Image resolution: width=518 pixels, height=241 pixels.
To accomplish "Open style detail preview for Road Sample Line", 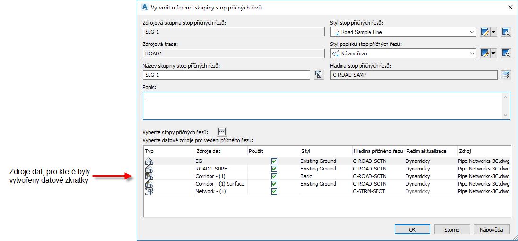I will click(506, 32).
